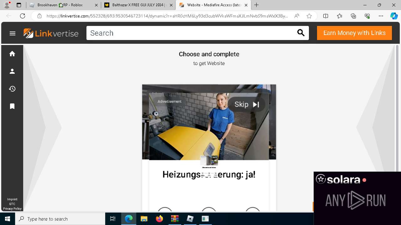Click the Linkvertise logo
This screenshot has height=225, width=401.
click(x=51, y=33)
